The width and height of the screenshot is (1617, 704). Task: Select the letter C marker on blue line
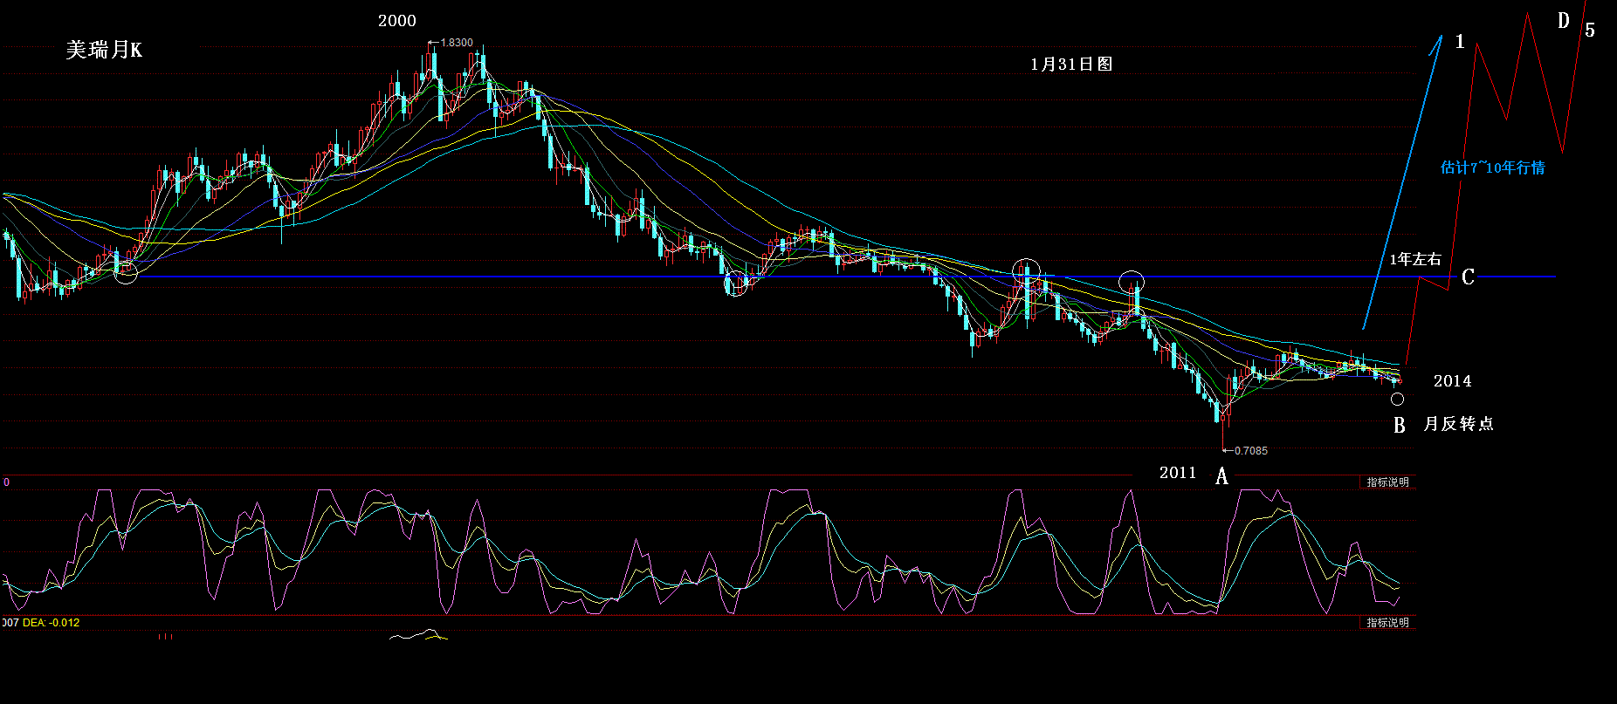point(1468,277)
